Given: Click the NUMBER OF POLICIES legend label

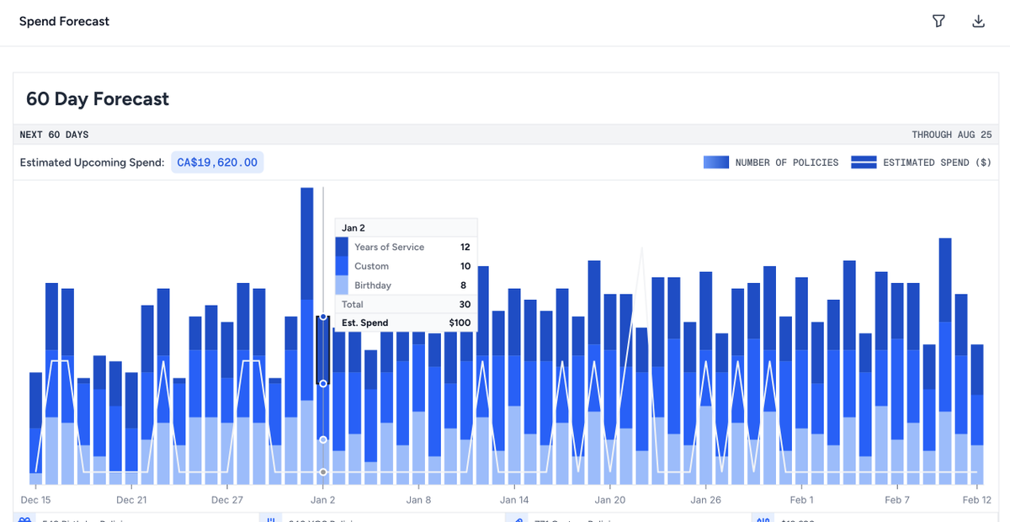Looking at the screenshot, I should coord(787,162).
